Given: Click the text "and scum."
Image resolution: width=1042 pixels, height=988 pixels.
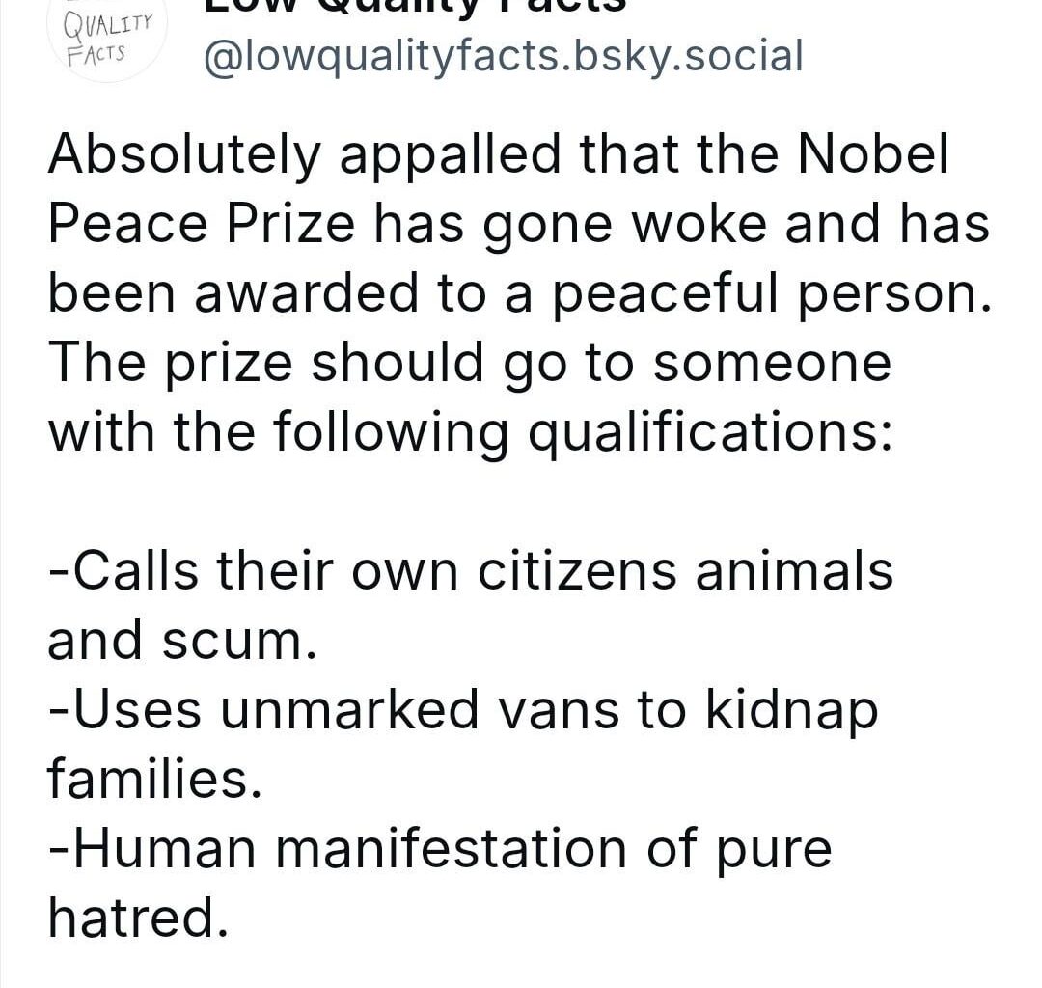Looking at the screenshot, I should (181, 641).
